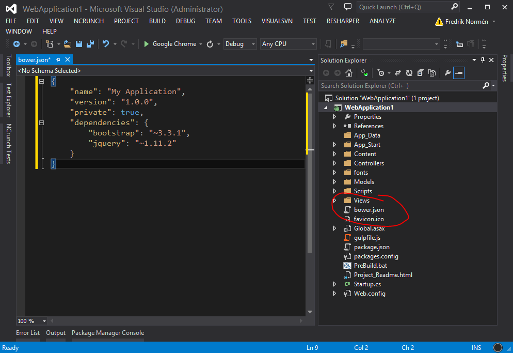
Task: Open the Fredrik Normén account dropdown
Action: click(494, 22)
